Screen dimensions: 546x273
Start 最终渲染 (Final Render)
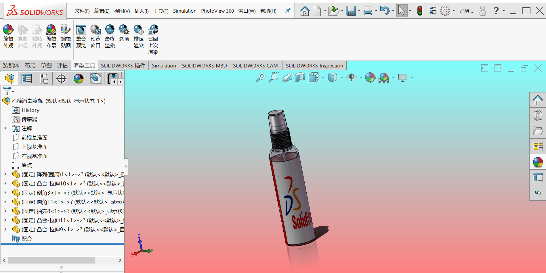110,36
